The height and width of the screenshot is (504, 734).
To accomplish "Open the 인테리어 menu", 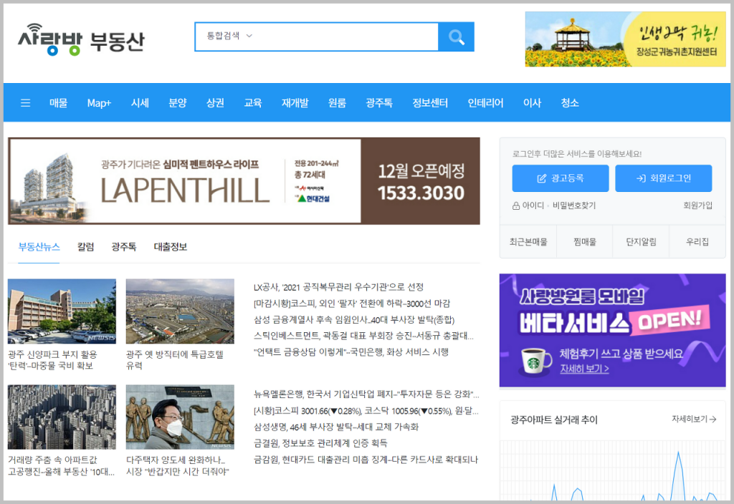I will pos(485,103).
